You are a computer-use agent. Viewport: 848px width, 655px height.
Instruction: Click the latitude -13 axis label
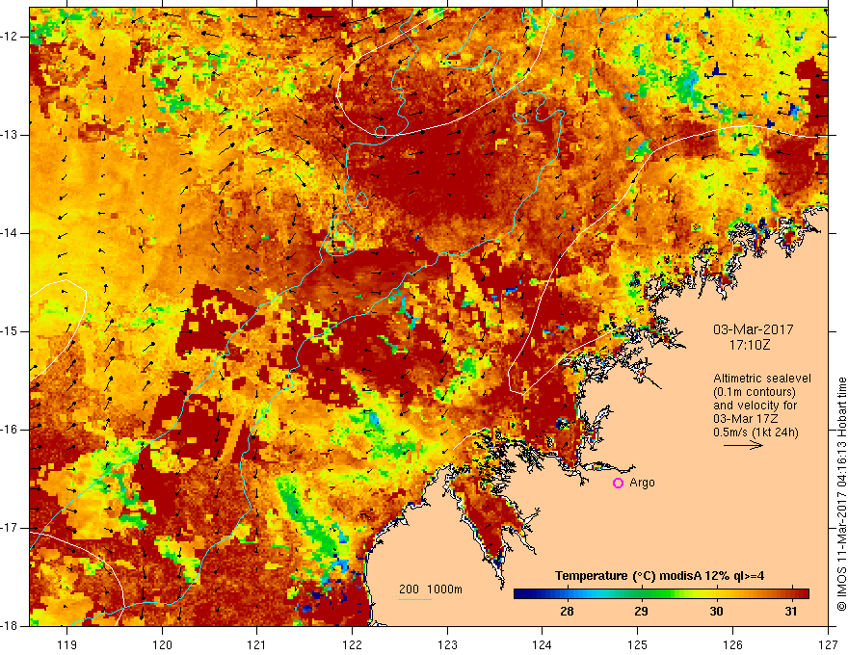click(10, 135)
